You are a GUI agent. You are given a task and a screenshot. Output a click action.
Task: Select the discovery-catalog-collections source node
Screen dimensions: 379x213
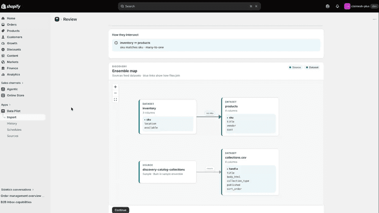click(x=168, y=172)
